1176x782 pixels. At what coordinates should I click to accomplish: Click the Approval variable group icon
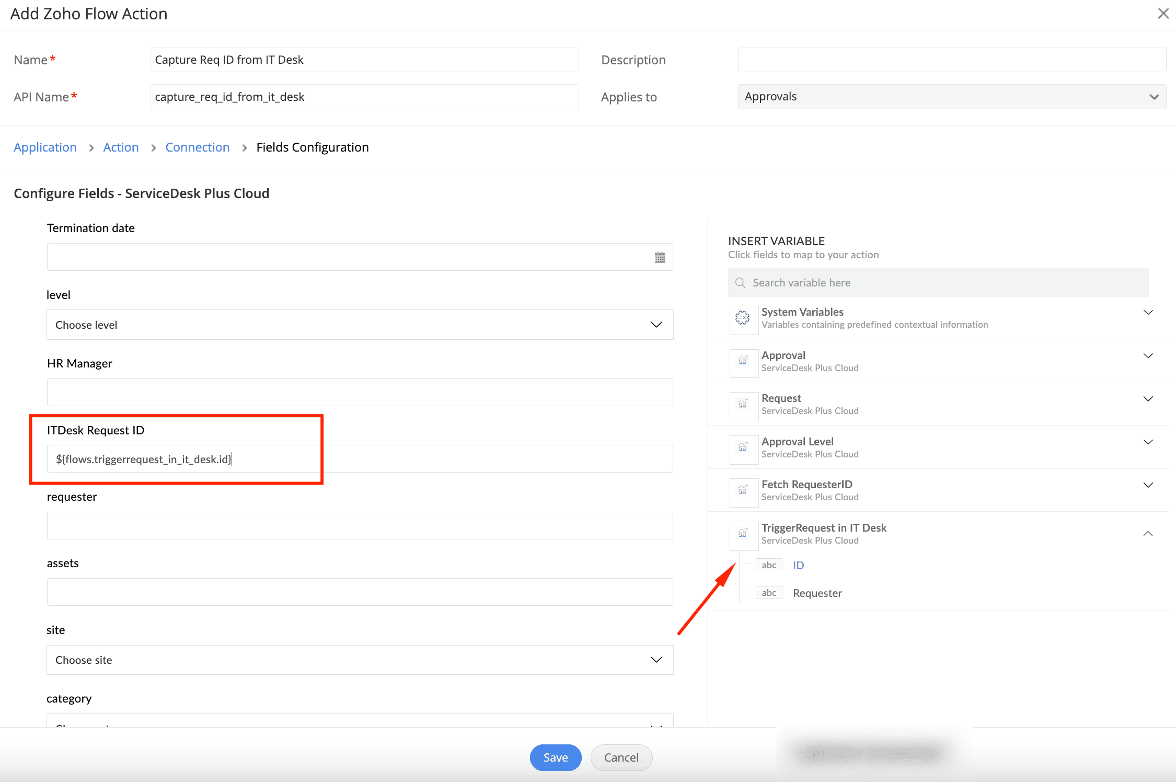[x=743, y=361]
